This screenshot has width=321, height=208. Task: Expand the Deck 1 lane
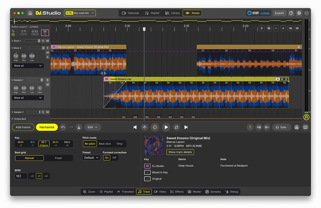pyautogui.click(x=12, y=41)
